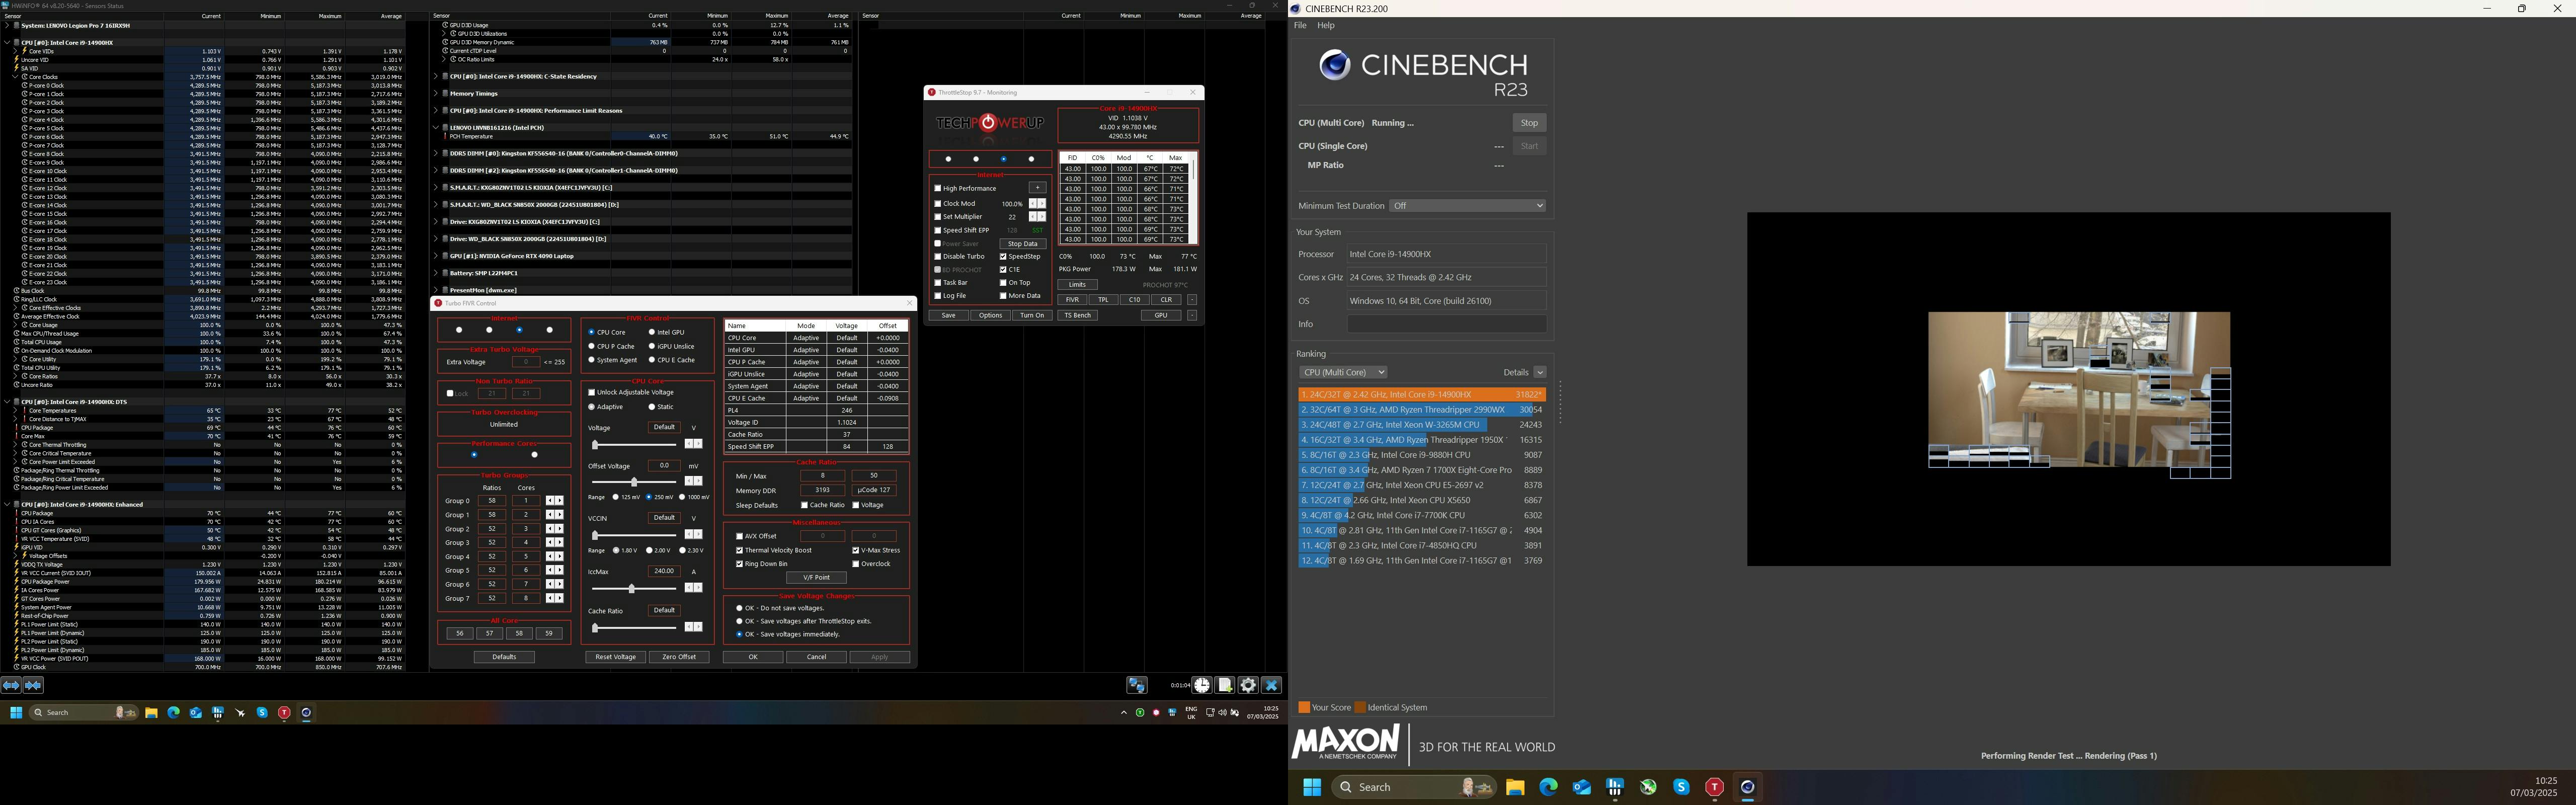Open Cinebench File menu
The width and height of the screenshot is (2576, 805).
tap(1300, 26)
